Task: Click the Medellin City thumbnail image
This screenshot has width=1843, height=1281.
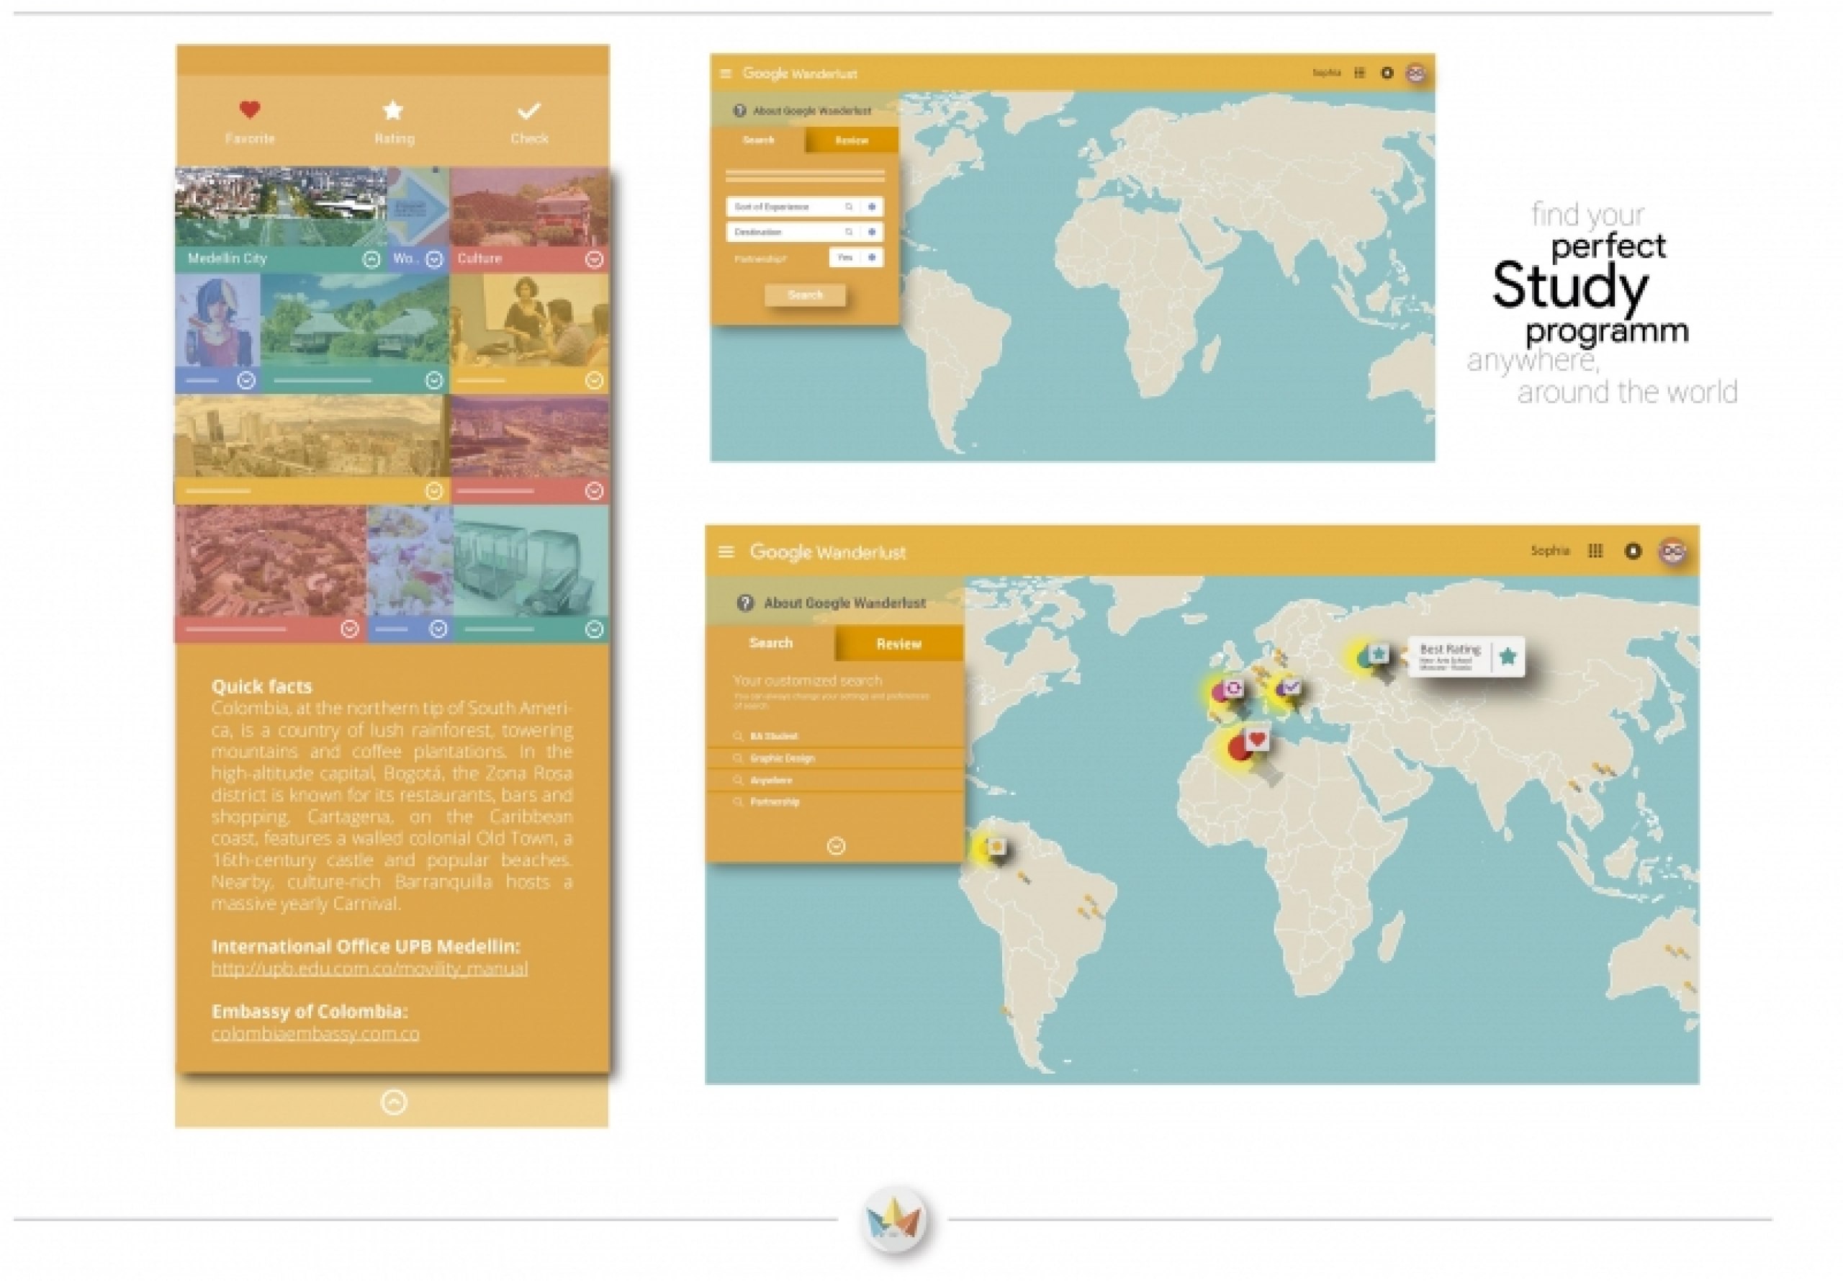Action: (281, 206)
